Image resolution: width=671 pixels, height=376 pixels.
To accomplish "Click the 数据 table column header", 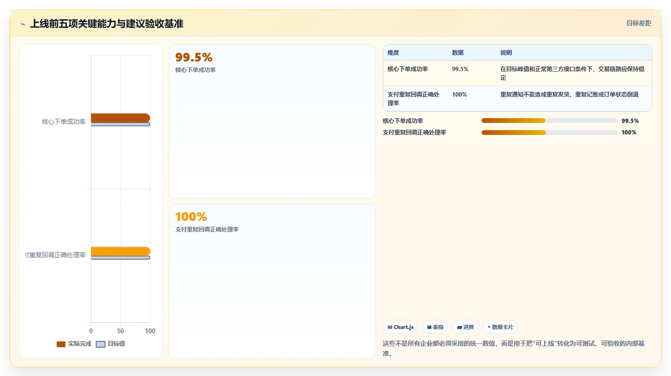I will pyautogui.click(x=458, y=53).
